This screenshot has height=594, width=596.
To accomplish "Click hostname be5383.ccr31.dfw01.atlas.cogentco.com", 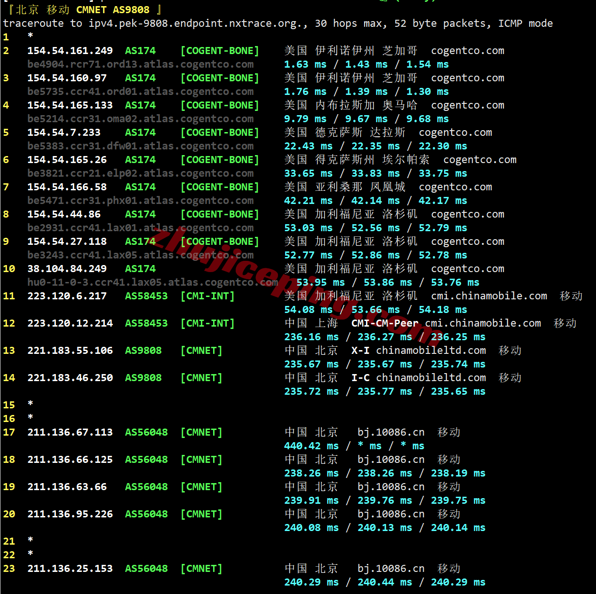I will click(x=141, y=146).
